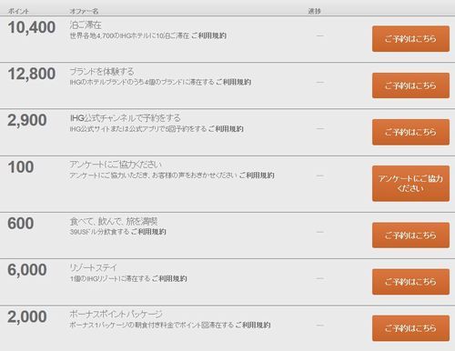This screenshot has width=455, height=351.
Task: Open ご利用規約 link under リゾートステイ
Action: 169,278
